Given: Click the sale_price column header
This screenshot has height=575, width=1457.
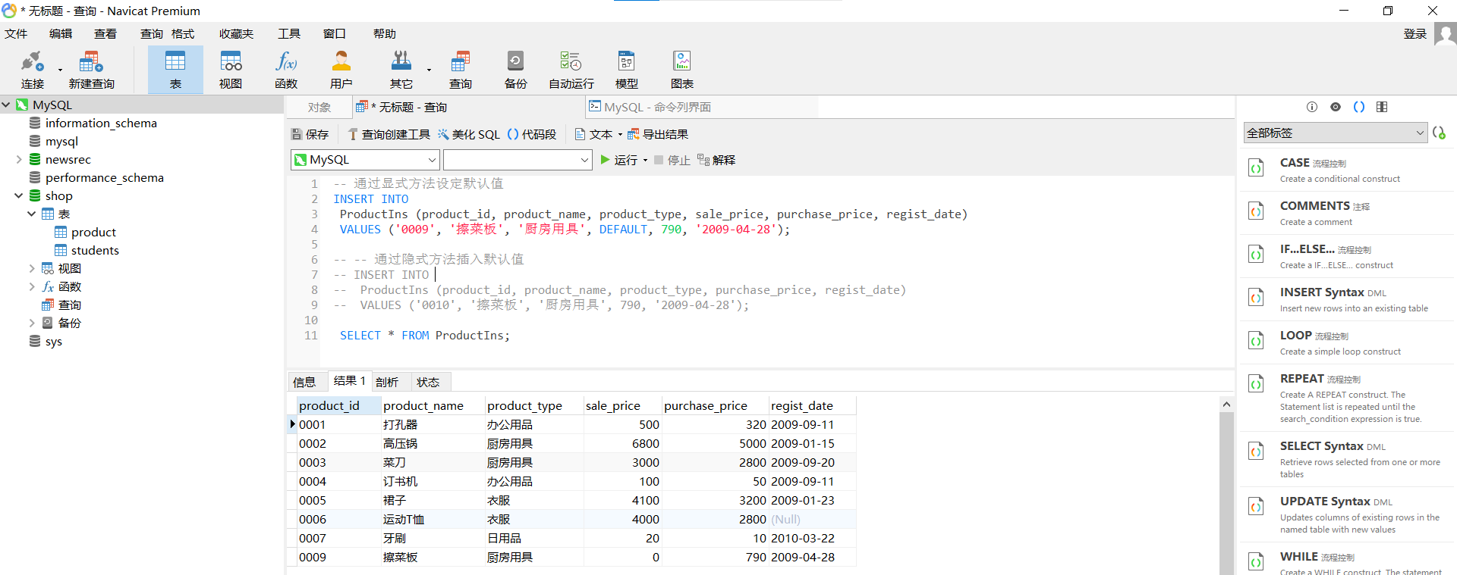Looking at the screenshot, I should click(622, 406).
